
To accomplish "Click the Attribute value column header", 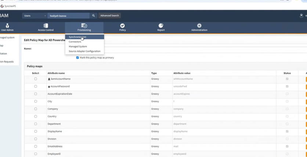I will [x=182, y=73].
